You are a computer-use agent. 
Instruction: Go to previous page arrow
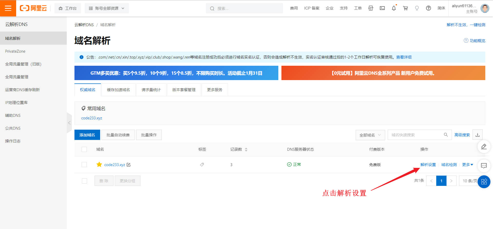coord(431,181)
